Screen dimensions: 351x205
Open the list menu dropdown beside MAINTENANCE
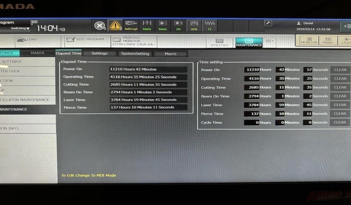[269, 41]
